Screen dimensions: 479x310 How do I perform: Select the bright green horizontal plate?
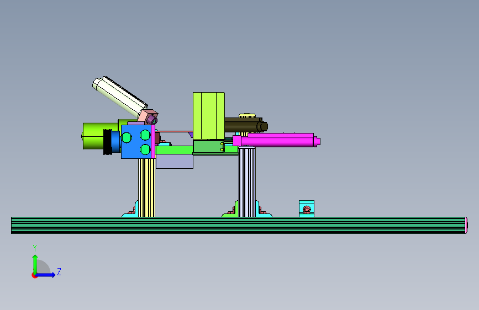click(x=174, y=150)
